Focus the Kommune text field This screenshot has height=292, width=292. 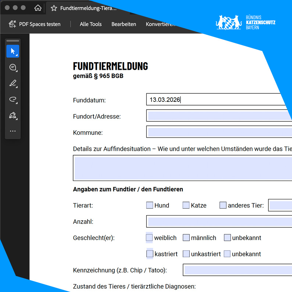pyautogui.click(x=219, y=132)
